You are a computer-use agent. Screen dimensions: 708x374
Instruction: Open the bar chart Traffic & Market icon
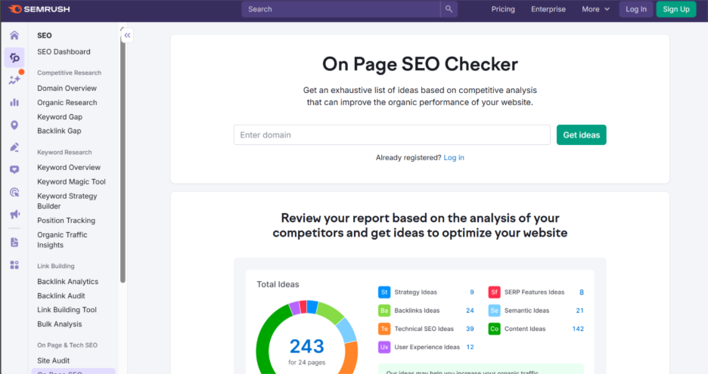14,103
